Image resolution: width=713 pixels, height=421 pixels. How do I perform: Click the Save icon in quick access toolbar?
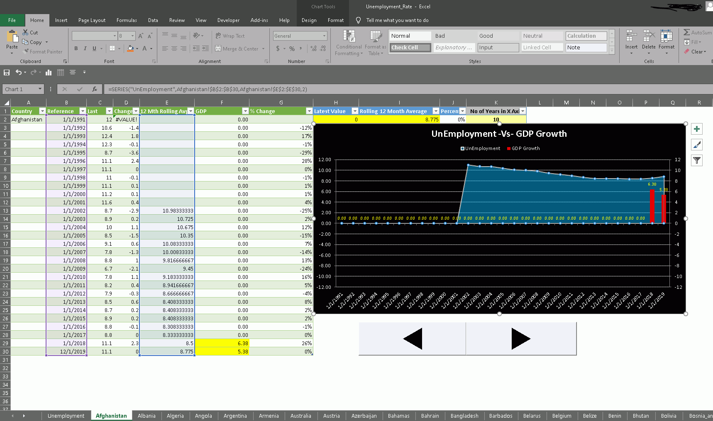(7, 73)
